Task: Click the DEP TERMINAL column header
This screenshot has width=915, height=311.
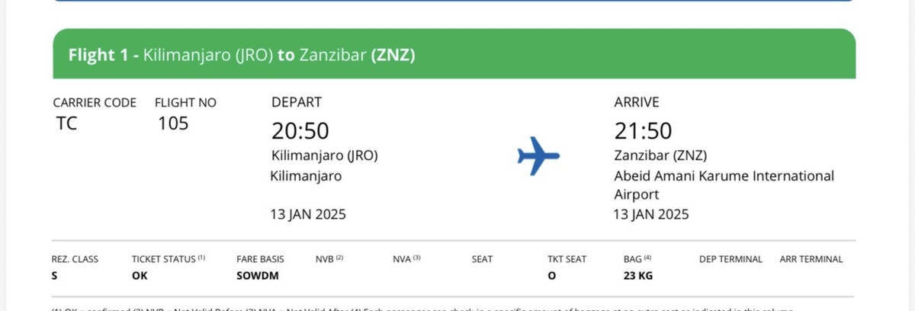Action: point(730,259)
